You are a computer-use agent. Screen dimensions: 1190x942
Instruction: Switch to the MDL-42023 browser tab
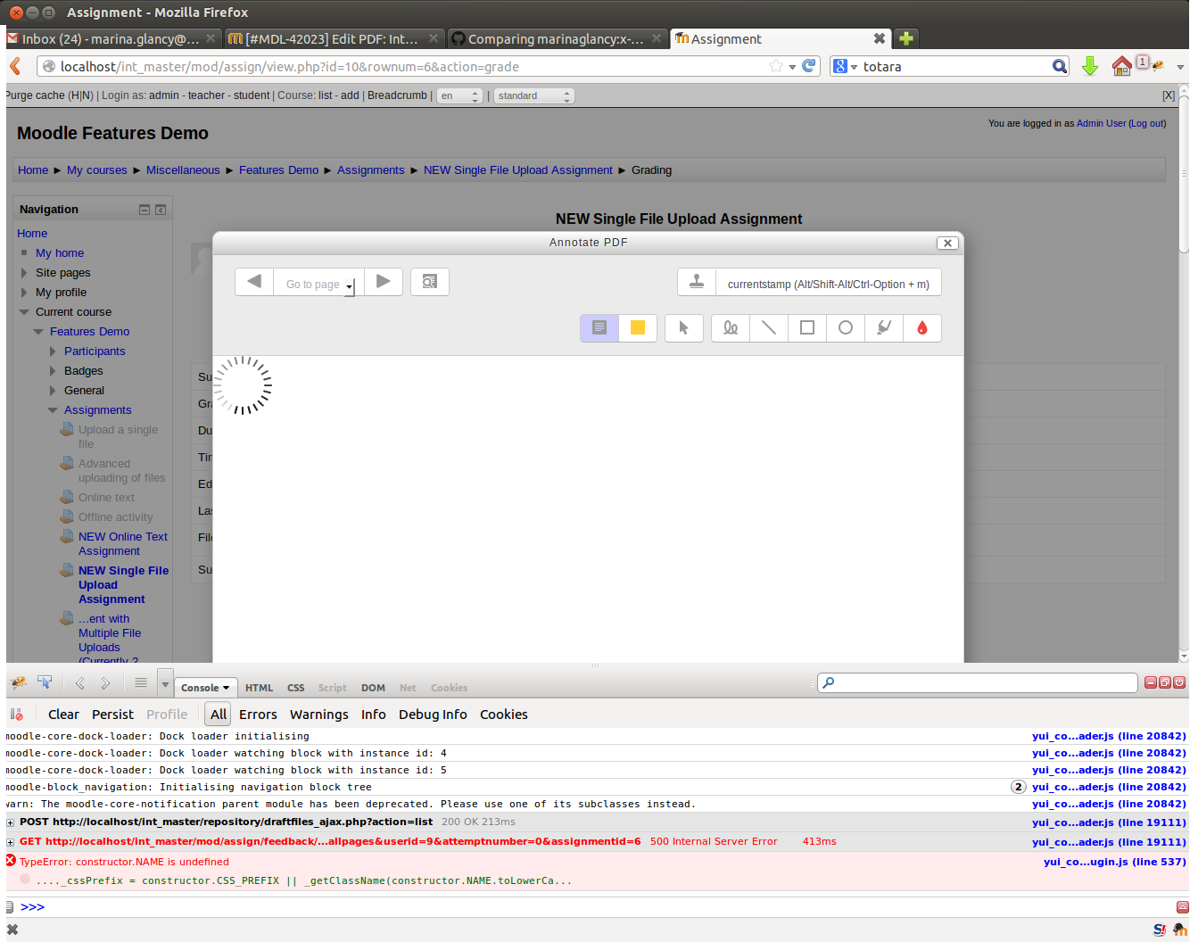click(335, 38)
